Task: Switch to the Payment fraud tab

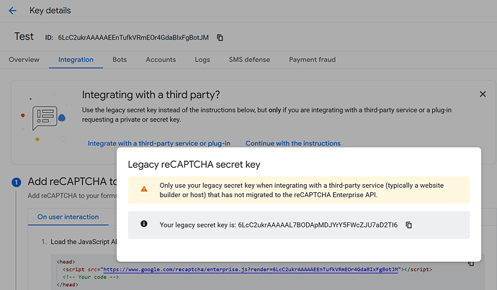Action: pos(313,60)
